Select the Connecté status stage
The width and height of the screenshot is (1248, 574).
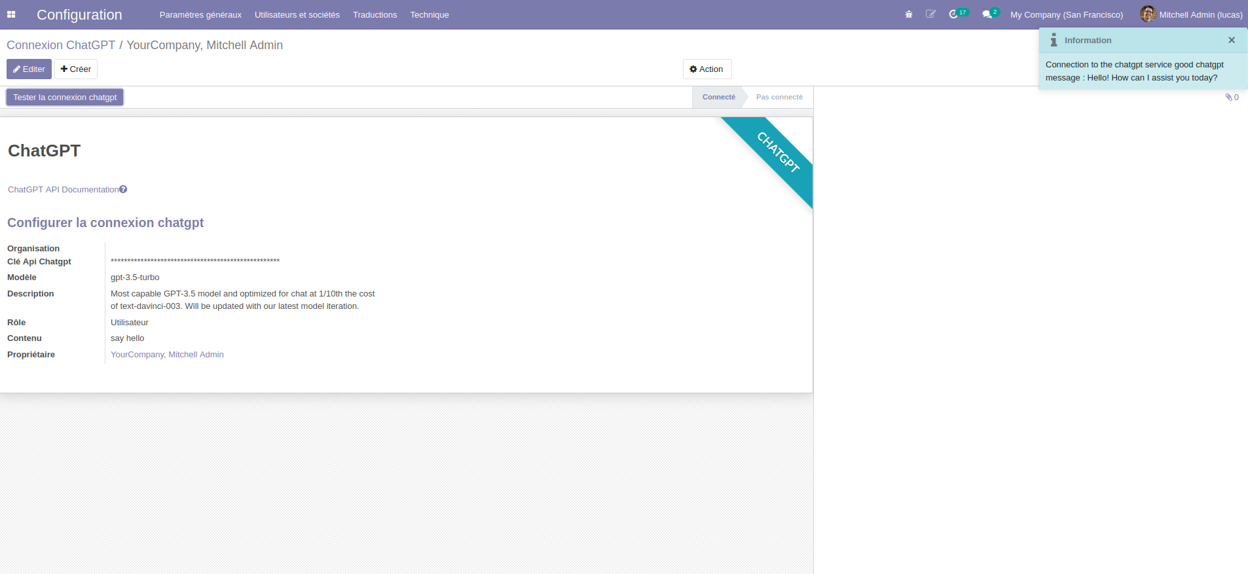(719, 97)
